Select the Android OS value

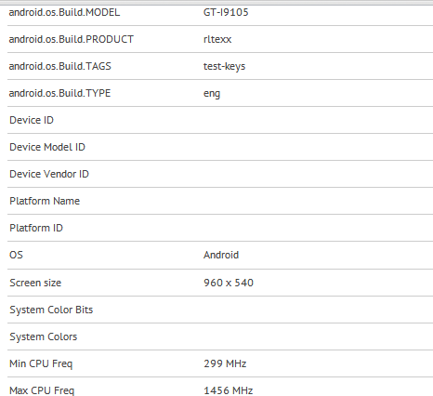coord(221,255)
